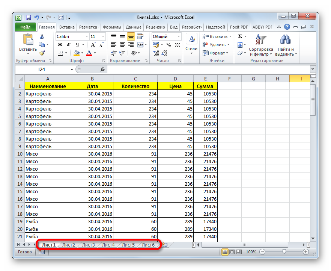Expand the Calibri font name dropdown

point(86,36)
